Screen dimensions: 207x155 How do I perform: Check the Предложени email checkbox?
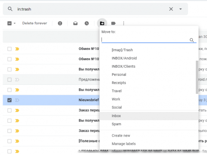point(9,80)
